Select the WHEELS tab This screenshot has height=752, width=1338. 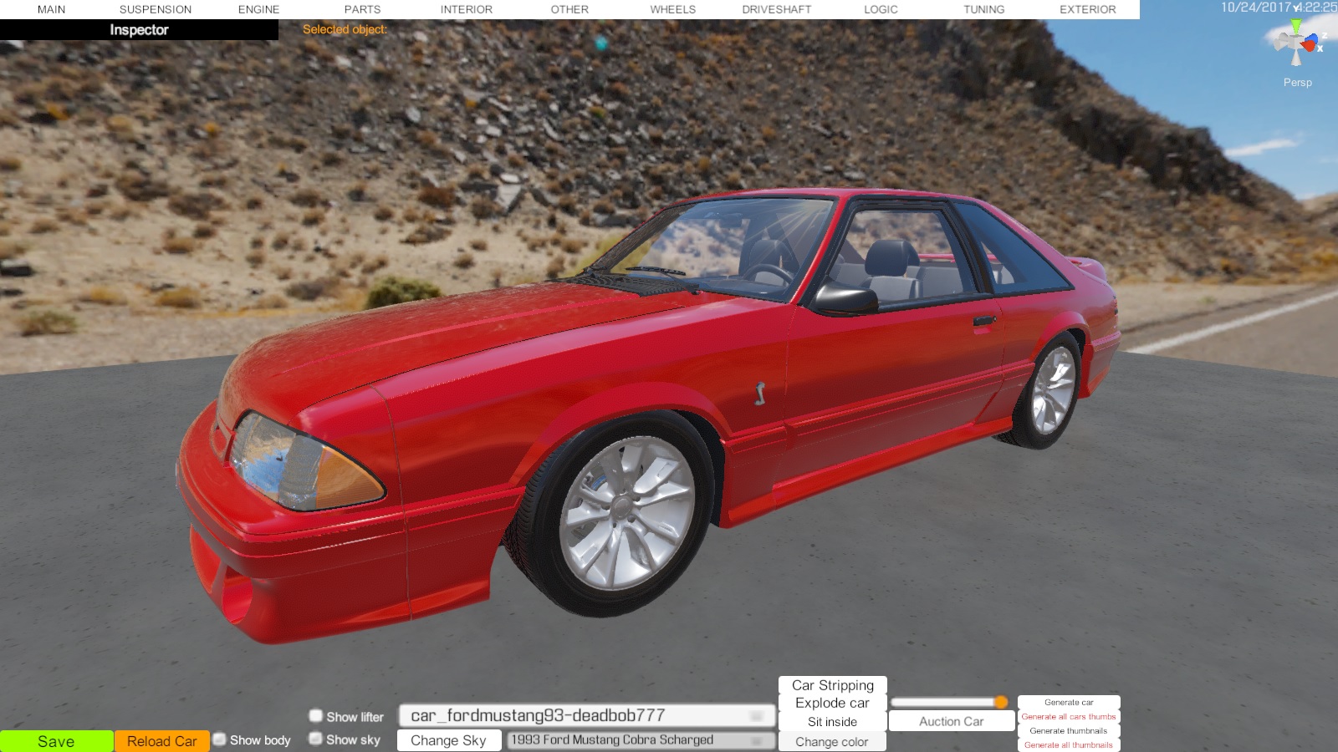[x=672, y=9]
